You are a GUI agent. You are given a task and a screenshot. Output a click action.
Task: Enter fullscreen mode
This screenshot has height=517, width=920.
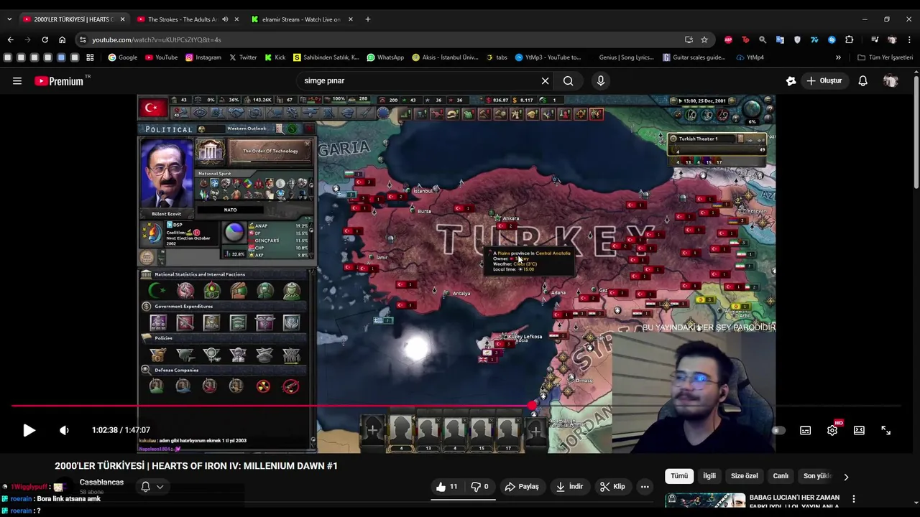click(886, 430)
